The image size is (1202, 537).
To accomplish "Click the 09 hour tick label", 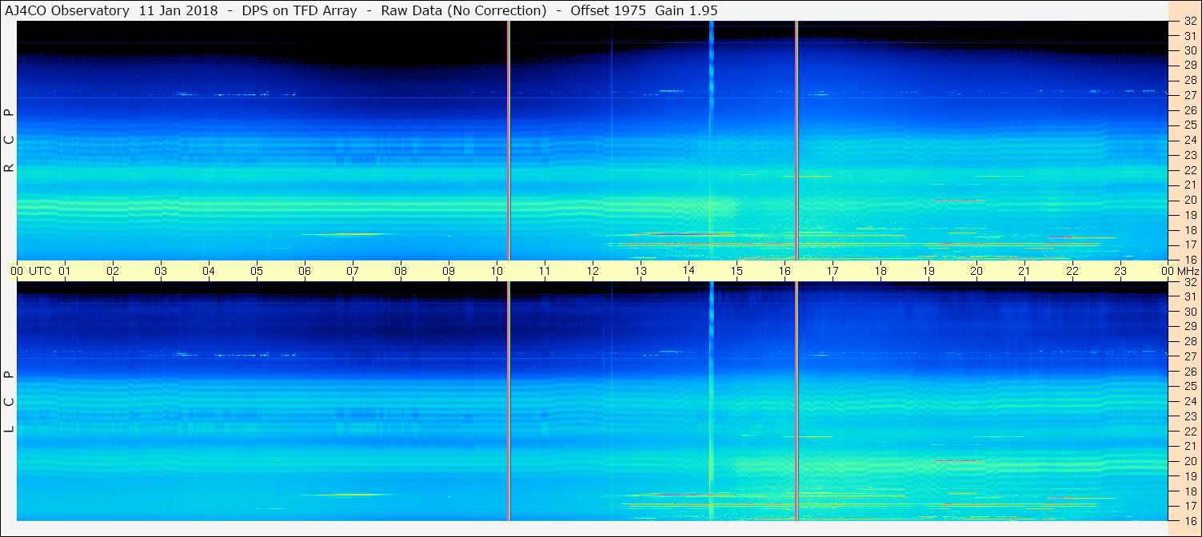I will pos(449,271).
